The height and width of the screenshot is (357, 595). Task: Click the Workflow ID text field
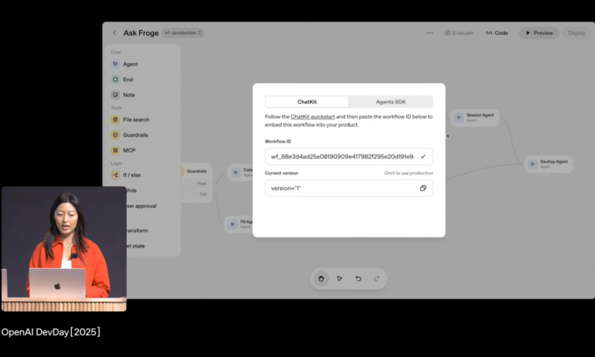pyautogui.click(x=342, y=156)
